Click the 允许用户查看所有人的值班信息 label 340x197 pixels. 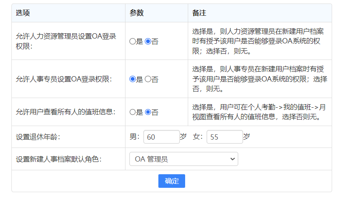coord(65,112)
